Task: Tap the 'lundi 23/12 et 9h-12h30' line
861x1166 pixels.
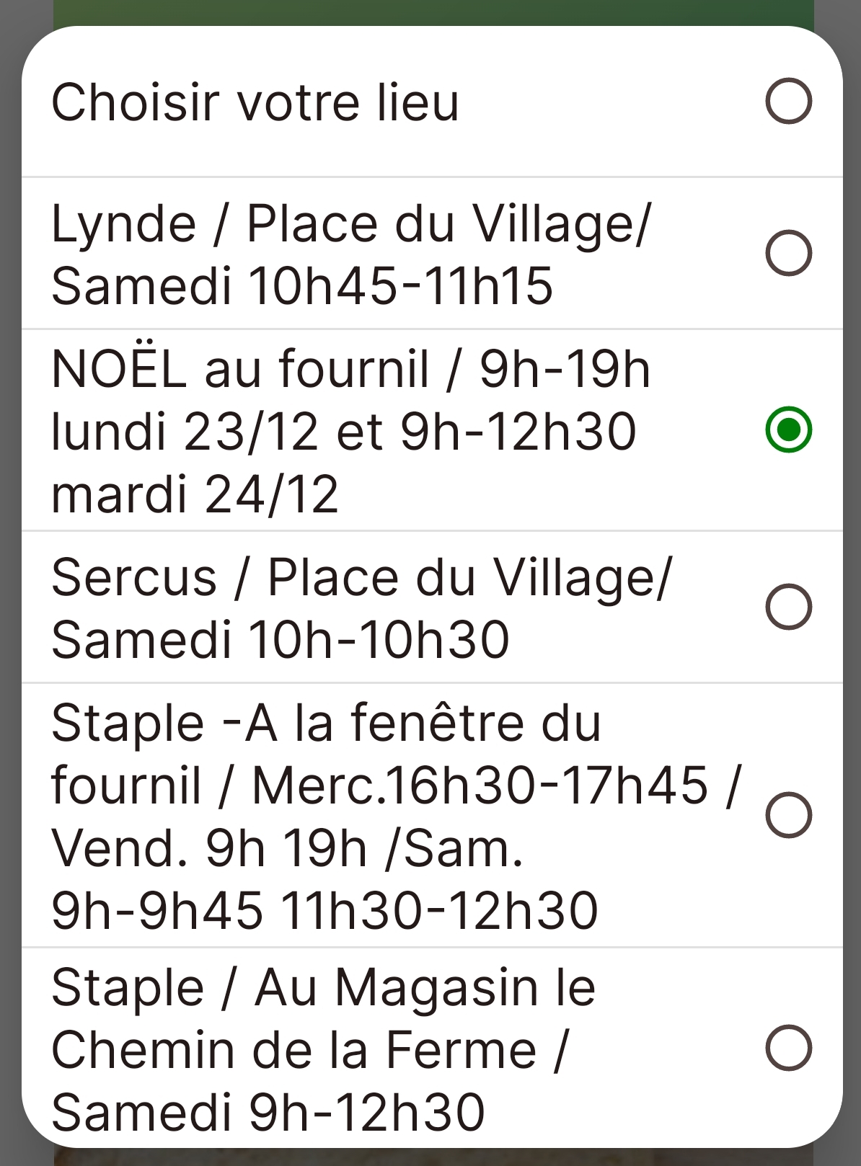Action: (x=344, y=432)
